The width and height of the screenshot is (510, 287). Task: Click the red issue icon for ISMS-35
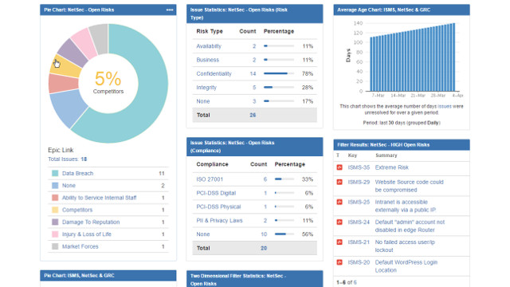339,167
